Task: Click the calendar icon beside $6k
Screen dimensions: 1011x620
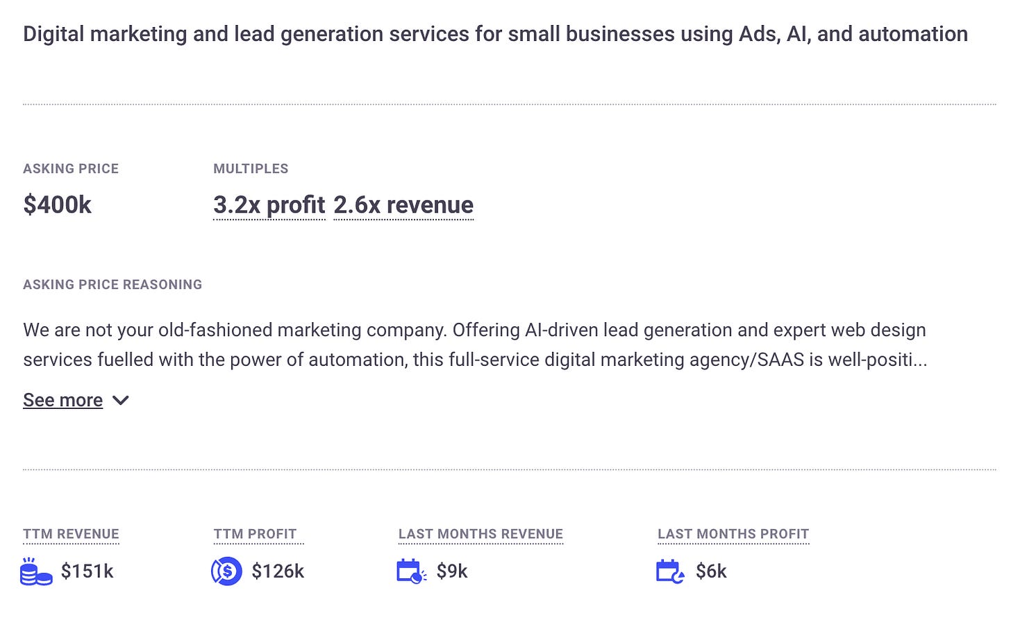Action: [671, 571]
